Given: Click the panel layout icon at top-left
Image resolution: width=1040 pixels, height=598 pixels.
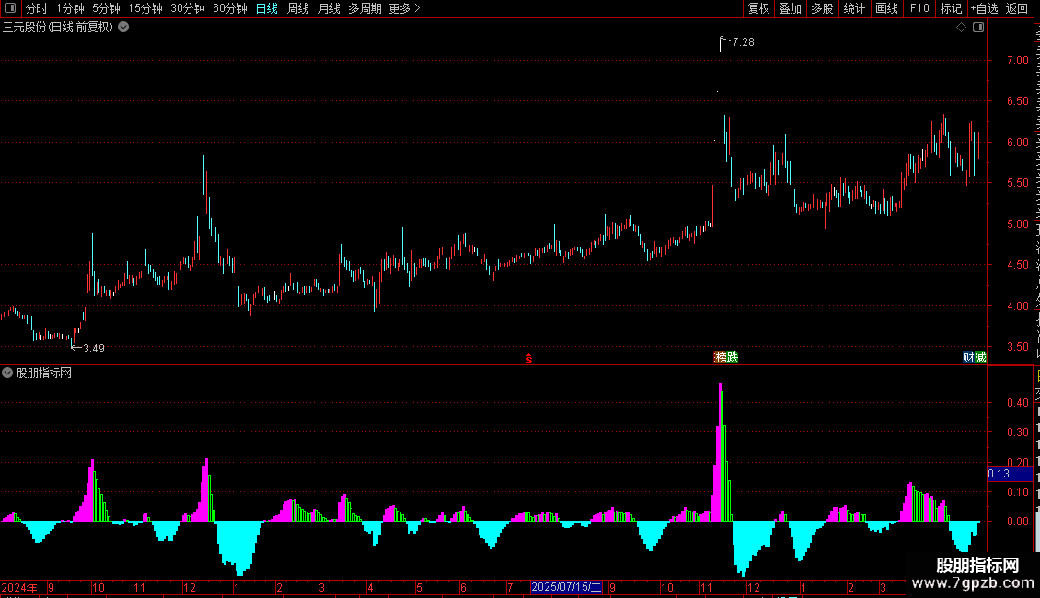Looking at the screenshot, I should 10,8.
